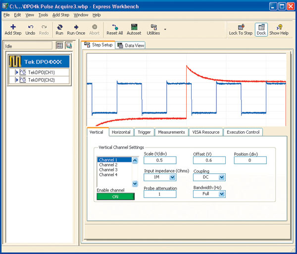The height and width of the screenshot is (254, 297).
Task: Open the Window menu
Action: pos(81,15)
